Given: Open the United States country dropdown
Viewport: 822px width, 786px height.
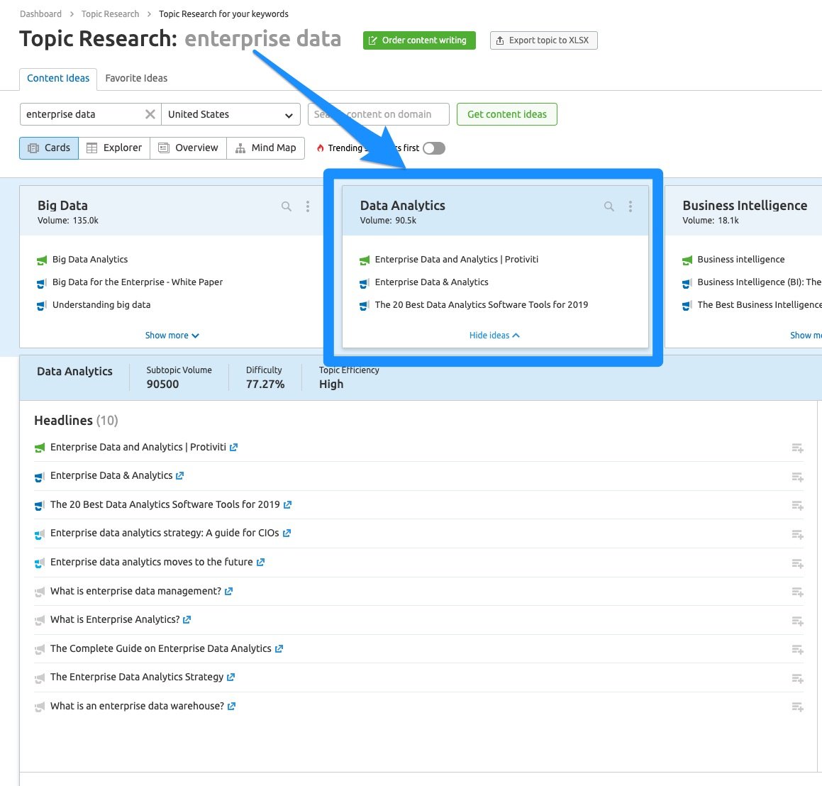Looking at the screenshot, I should tap(231, 114).
